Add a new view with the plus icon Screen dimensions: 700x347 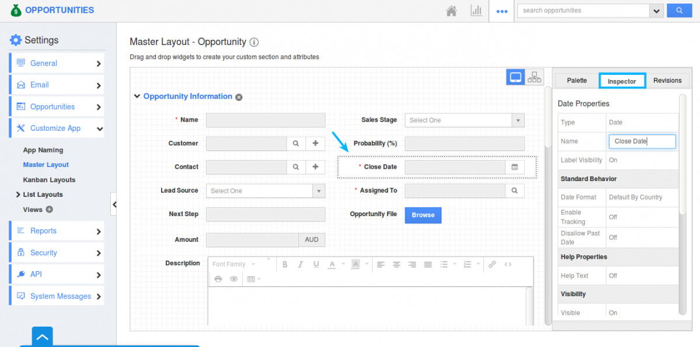[x=49, y=210]
